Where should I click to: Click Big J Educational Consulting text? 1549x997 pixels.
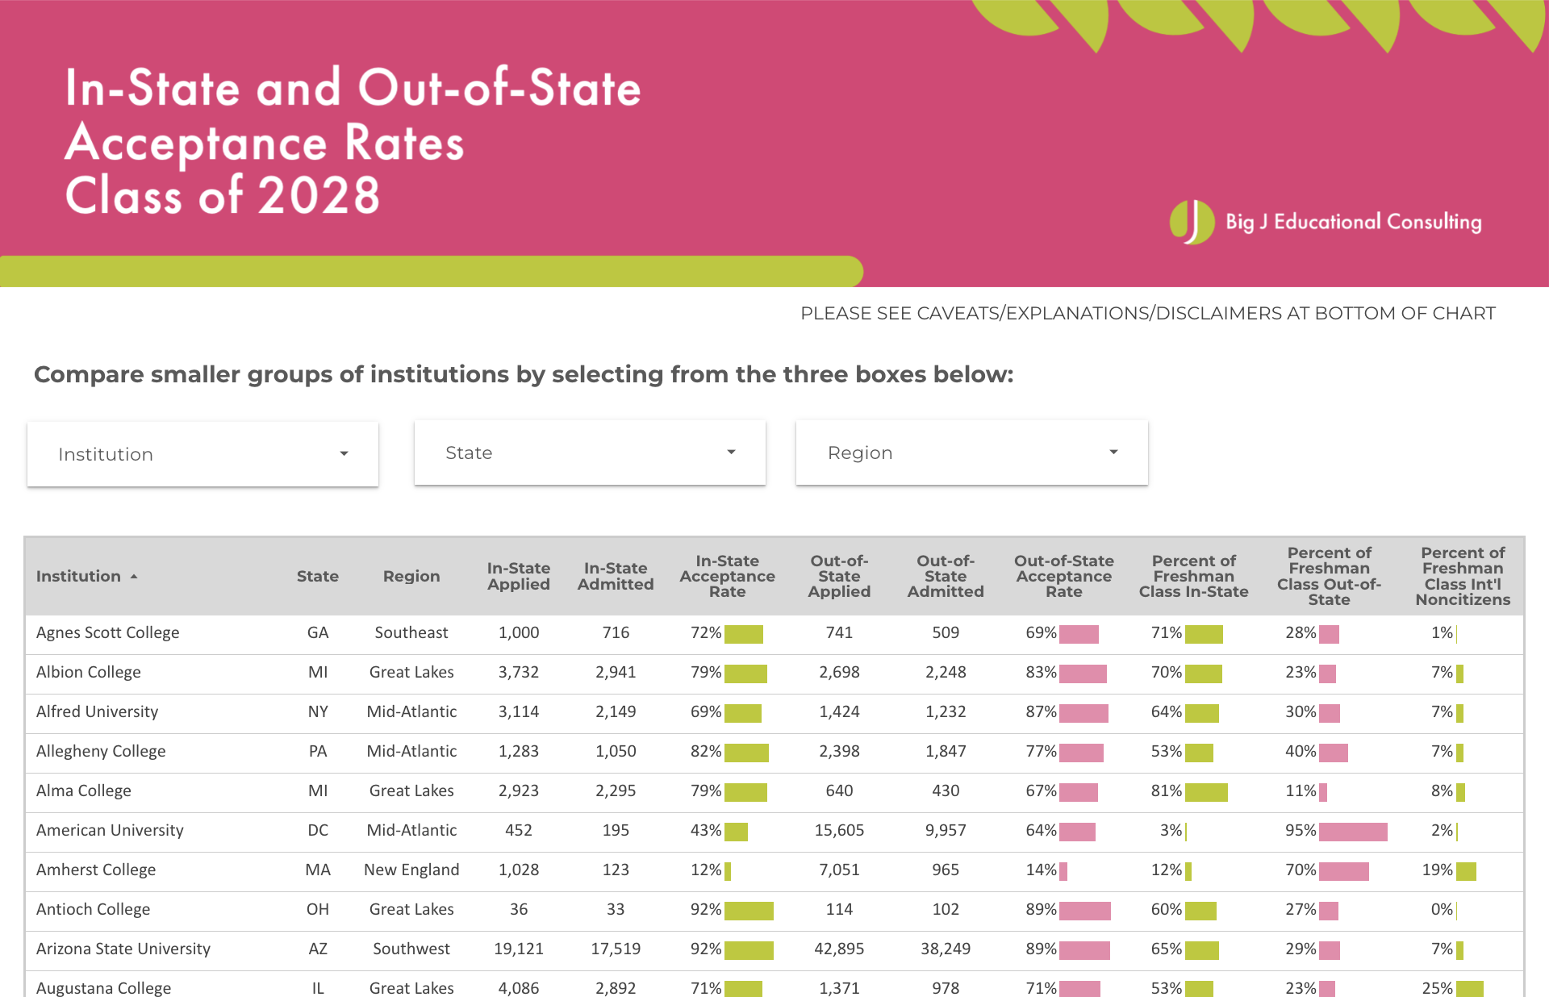point(1353,222)
